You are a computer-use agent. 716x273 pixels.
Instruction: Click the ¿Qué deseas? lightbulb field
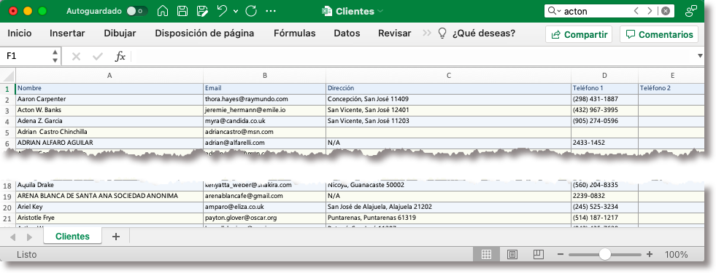tap(477, 33)
